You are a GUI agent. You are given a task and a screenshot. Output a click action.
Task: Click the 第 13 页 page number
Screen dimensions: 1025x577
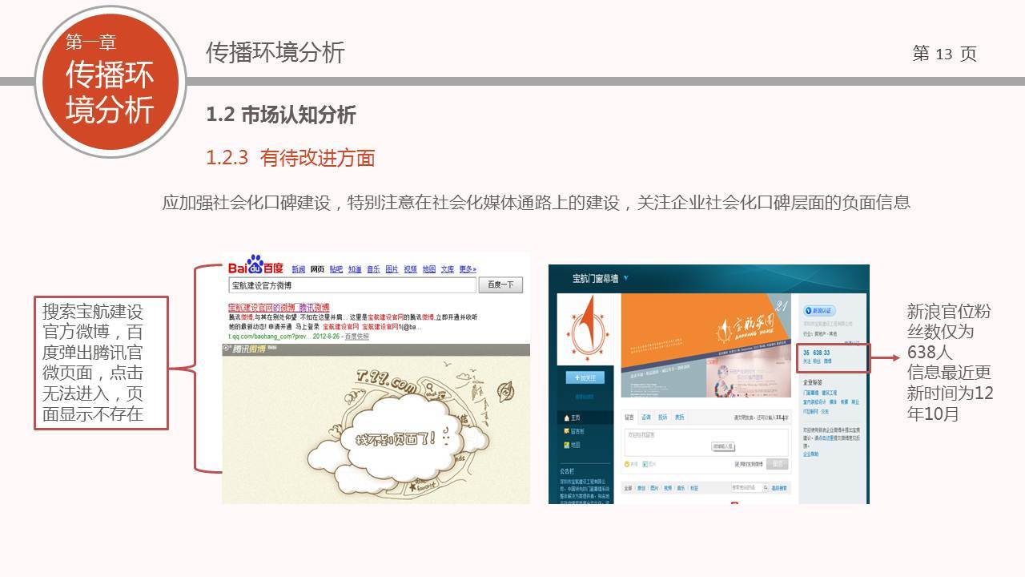pyautogui.click(x=944, y=54)
